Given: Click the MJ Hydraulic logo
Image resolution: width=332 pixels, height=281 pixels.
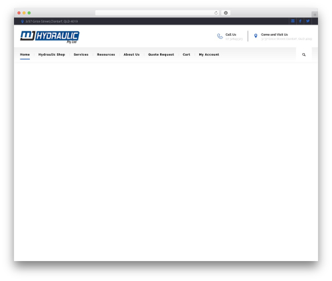Looking at the screenshot, I should pyautogui.click(x=50, y=37).
